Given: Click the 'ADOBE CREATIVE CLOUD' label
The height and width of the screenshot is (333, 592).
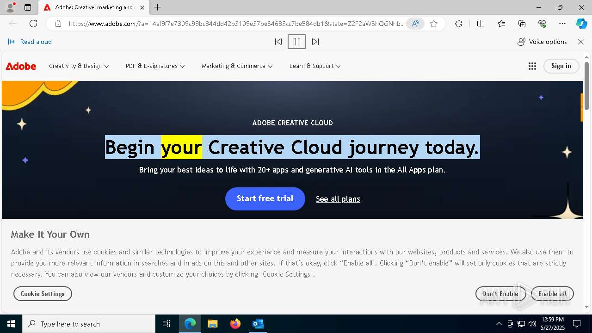Looking at the screenshot, I should point(293,123).
